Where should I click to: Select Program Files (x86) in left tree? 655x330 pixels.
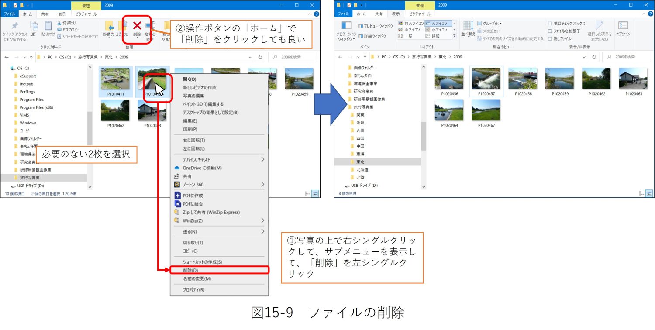pos(36,107)
